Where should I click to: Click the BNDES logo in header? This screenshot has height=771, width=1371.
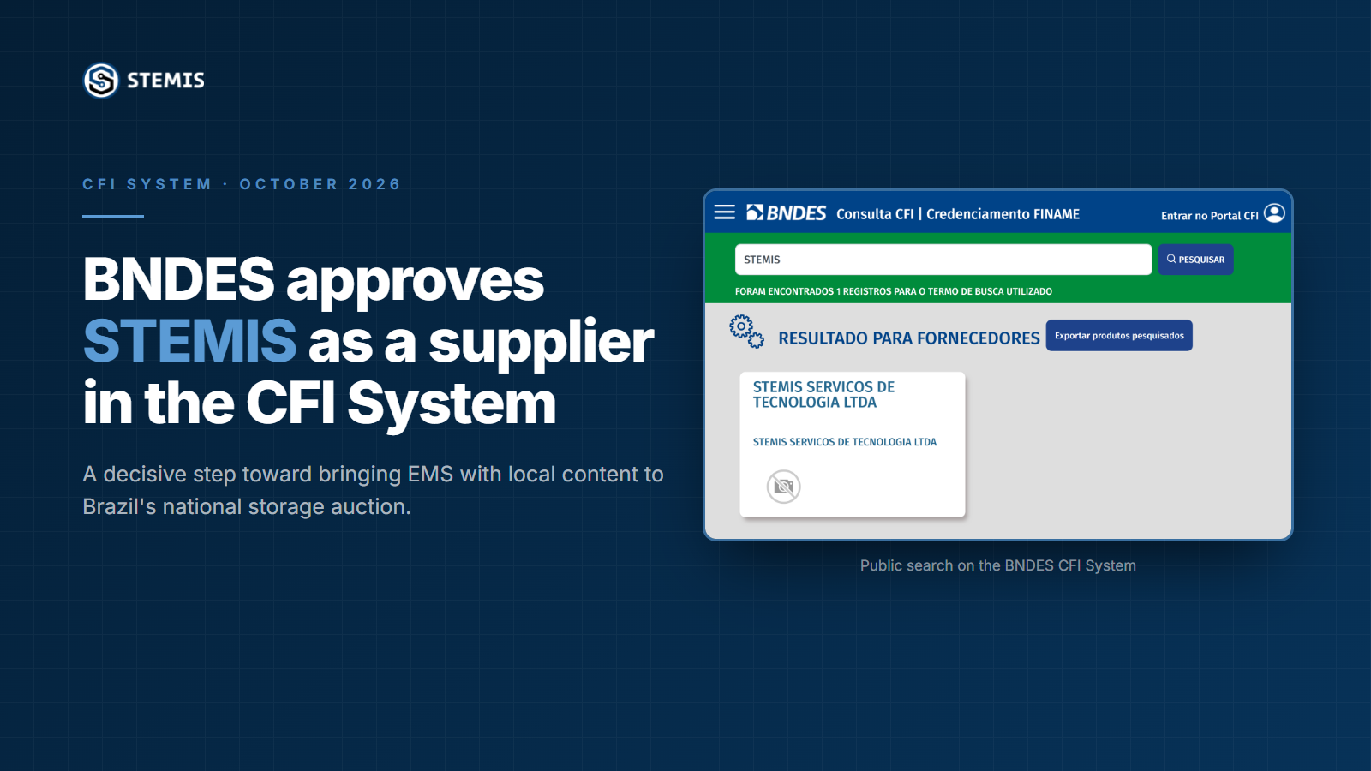(786, 212)
